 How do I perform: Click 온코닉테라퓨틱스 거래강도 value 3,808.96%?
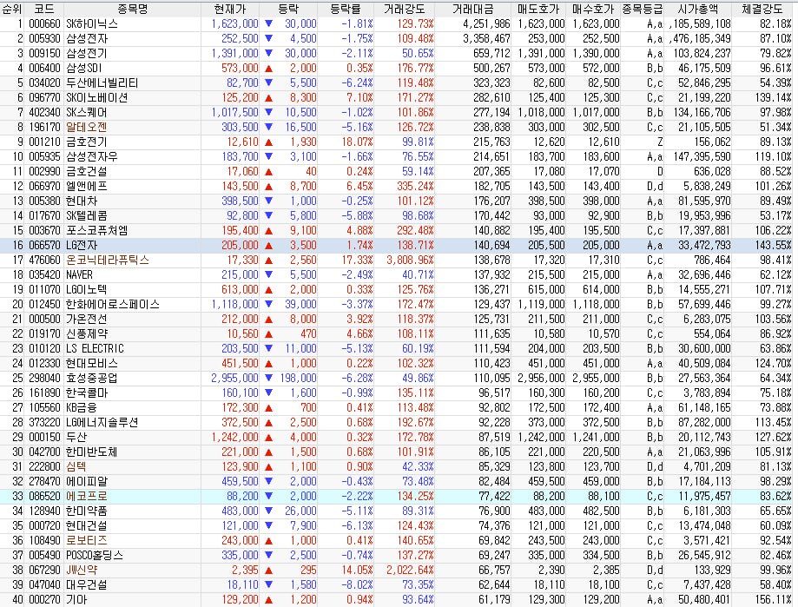point(410,260)
